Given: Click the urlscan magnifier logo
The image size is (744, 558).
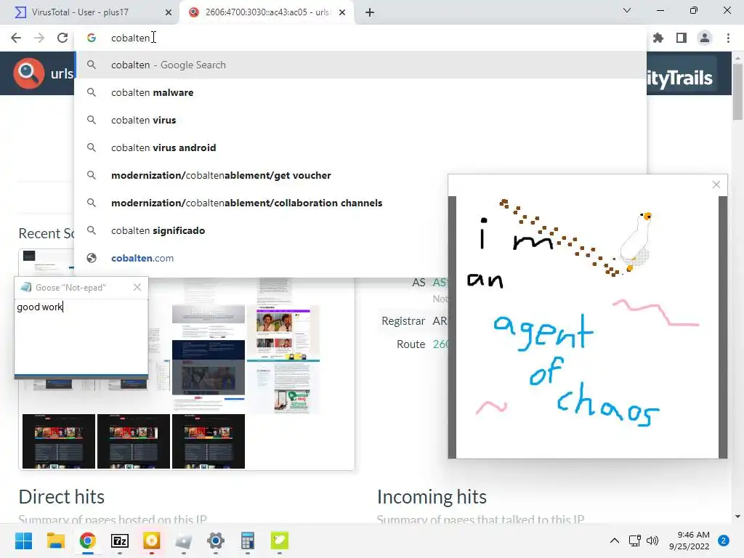Looking at the screenshot, I should pyautogui.click(x=28, y=73).
